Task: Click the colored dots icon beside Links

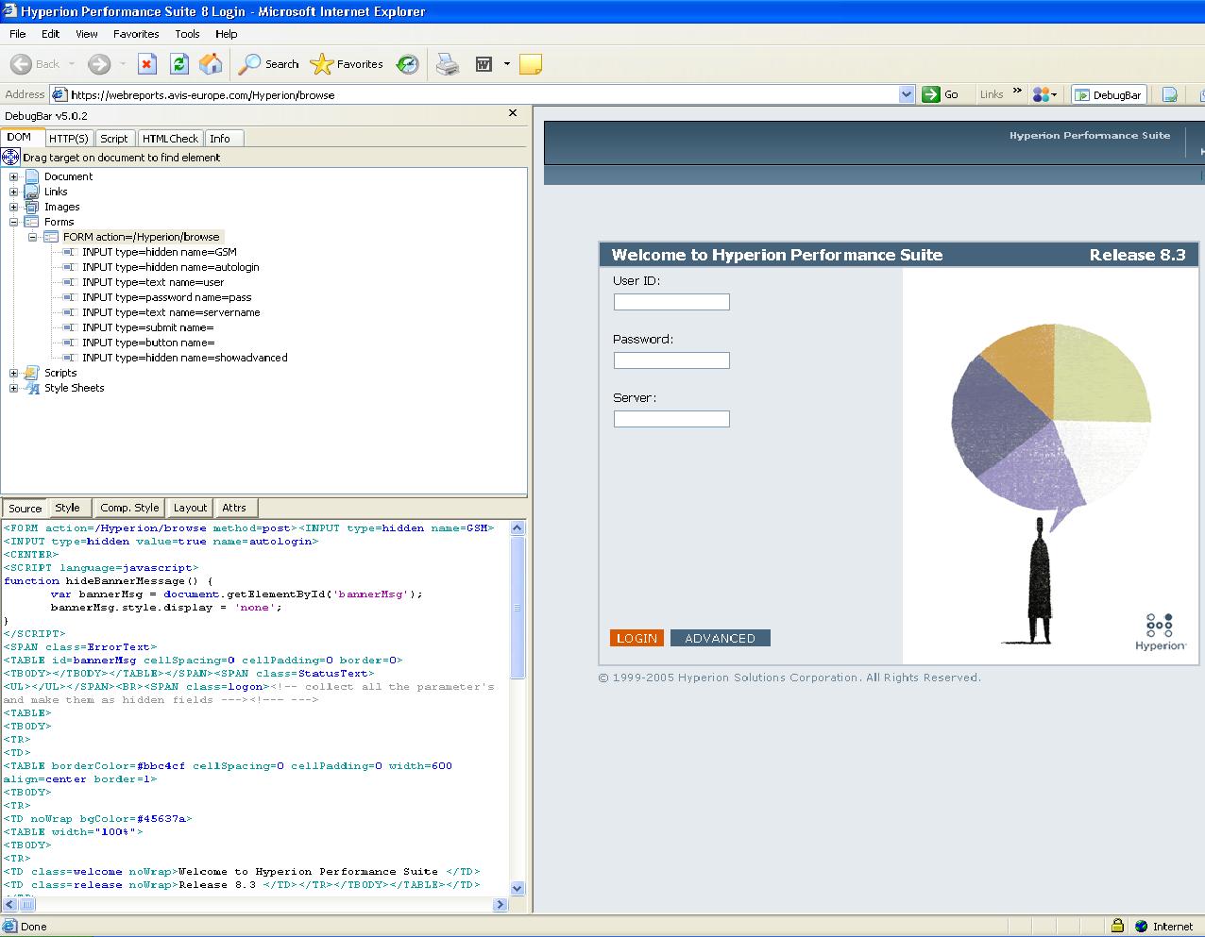Action: point(1042,94)
